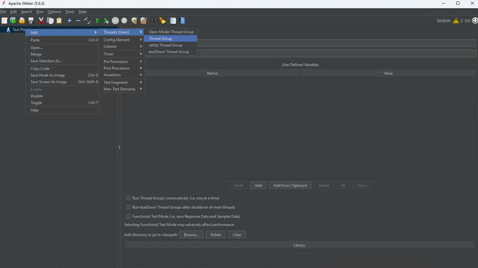478x268 pixels.
Task: Open the File menu
Action: [3, 12]
